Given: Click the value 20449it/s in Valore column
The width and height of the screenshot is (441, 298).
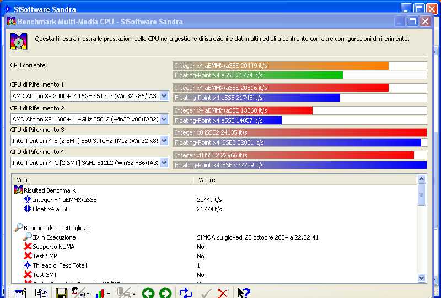Looking at the screenshot, I should tap(209, 200).
